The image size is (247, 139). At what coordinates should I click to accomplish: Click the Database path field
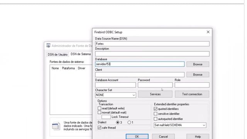click(140, 64)
